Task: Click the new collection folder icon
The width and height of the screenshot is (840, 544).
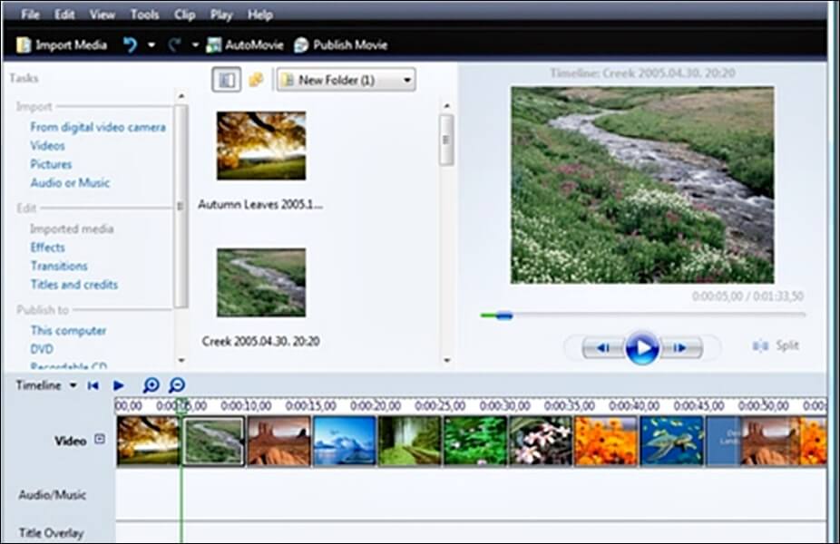Action: tap(256, 81)
